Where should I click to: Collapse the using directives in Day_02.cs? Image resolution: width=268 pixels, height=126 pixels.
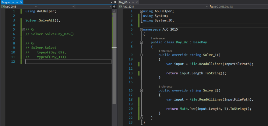[141, 11]
